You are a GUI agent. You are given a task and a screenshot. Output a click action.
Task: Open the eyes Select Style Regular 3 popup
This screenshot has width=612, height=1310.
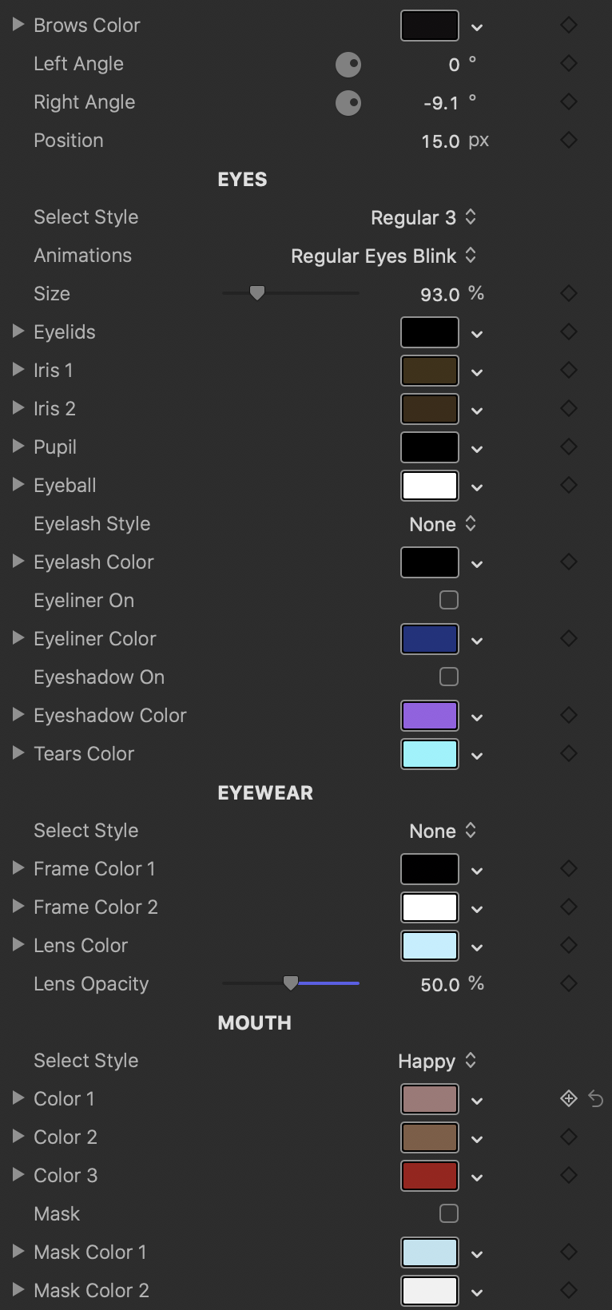[x=423, y=217]
